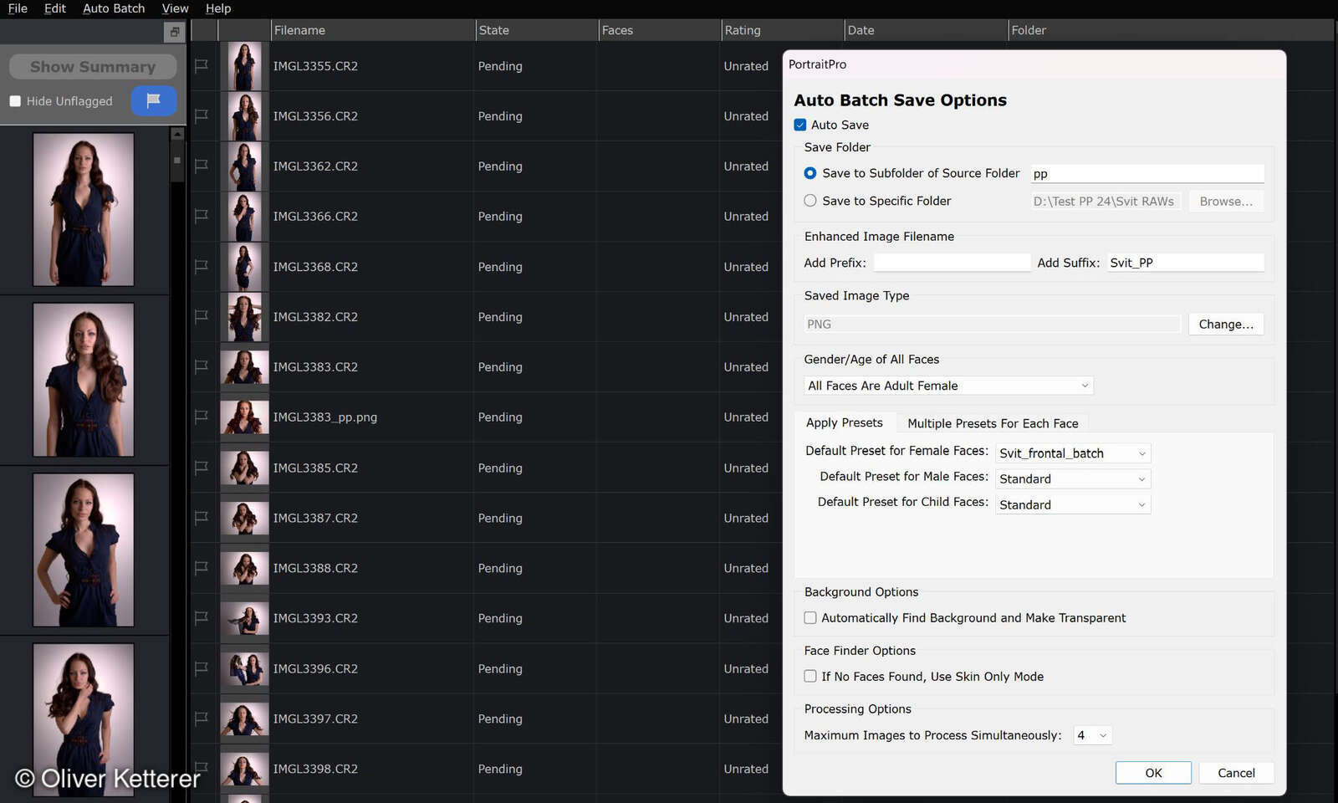Flag the IMGL3383_pp.png file
The height and width of the screenshot is (803, 1338).
click(202, 417)
